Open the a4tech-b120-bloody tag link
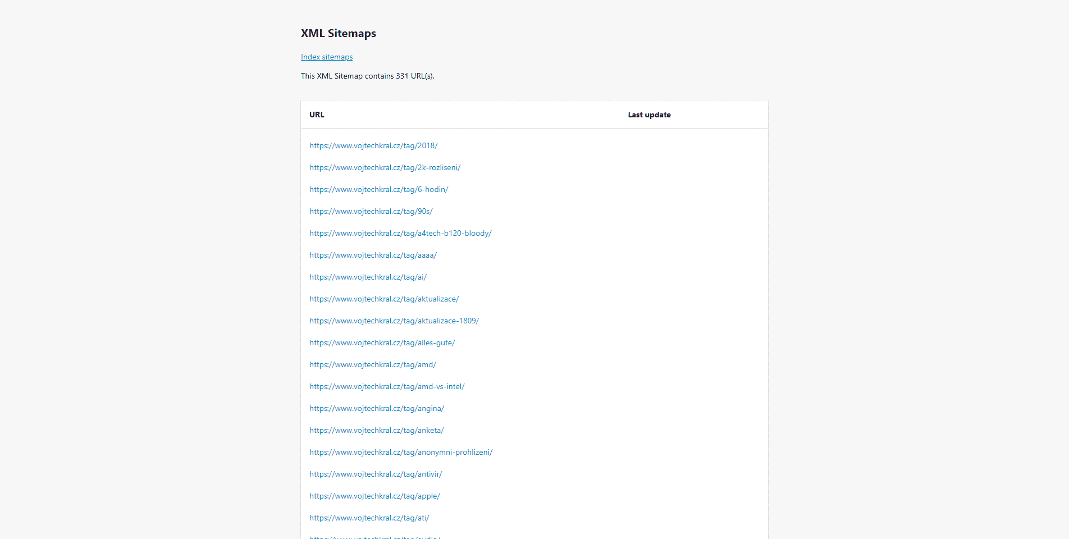The image size is (1069, 539). [x=400, y=234]
